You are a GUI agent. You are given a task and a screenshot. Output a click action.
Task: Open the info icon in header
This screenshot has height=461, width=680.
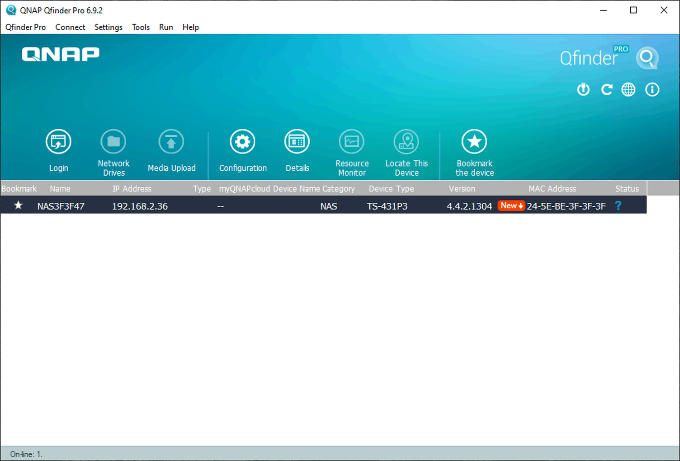[x=652, y=89]
